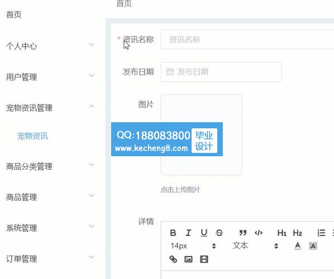
Task: Choose text background highlight color
Action: click(x=313, y=246)
